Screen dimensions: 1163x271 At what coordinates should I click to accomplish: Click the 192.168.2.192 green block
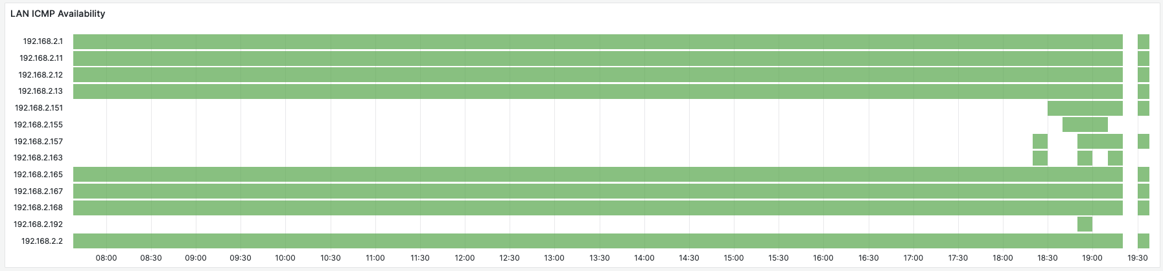1085,224
